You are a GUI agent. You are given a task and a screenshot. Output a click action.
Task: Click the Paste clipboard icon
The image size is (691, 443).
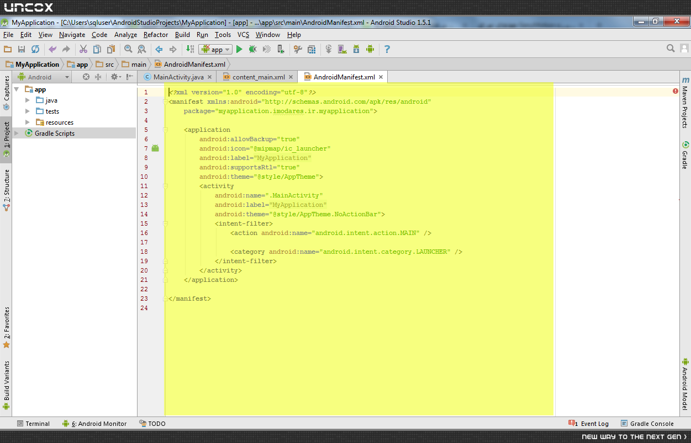[111, 49]
